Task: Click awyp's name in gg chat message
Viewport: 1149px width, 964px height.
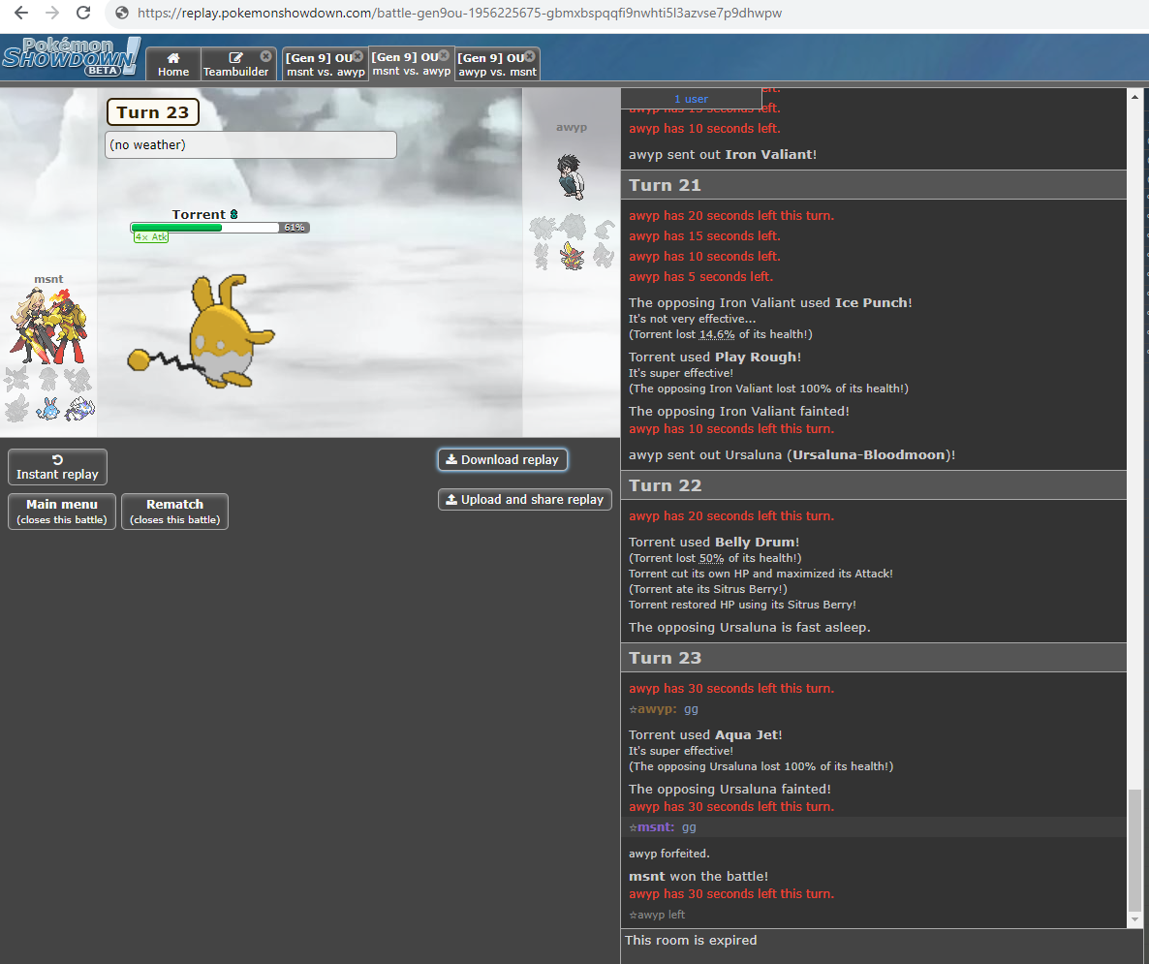Action: tap(657, 709)
